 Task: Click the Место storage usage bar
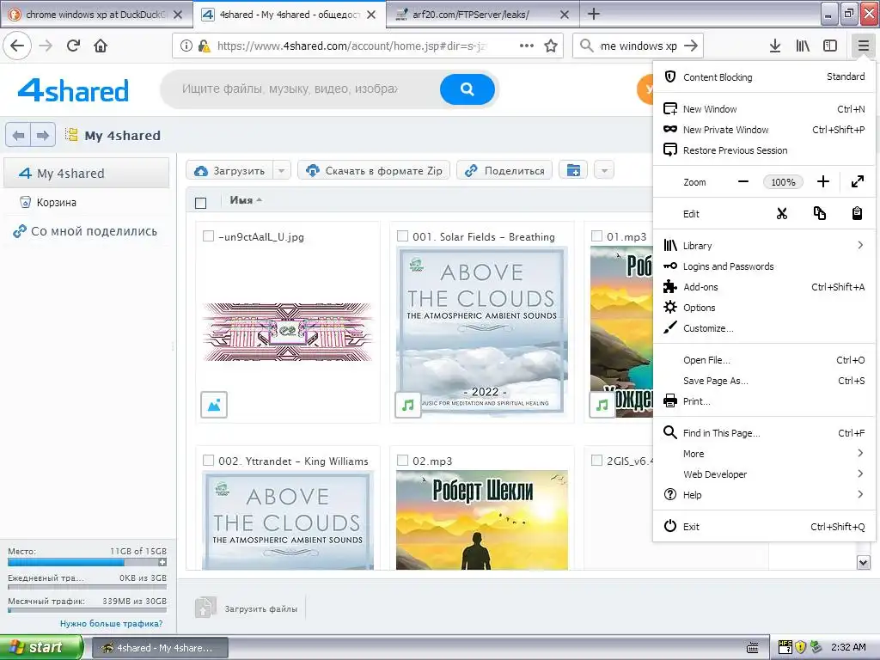[x=87, y=562]
